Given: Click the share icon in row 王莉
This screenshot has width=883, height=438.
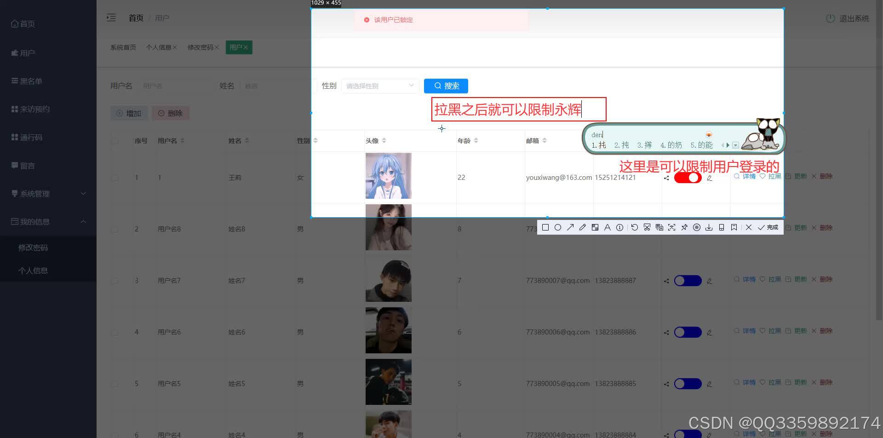Looking at the screenshot, I should (x=666, y=178).
